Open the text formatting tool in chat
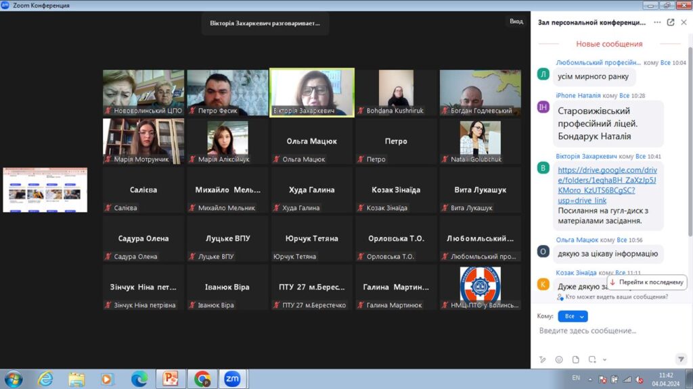This screenshot has height=389, width=693. click(542, 359)
